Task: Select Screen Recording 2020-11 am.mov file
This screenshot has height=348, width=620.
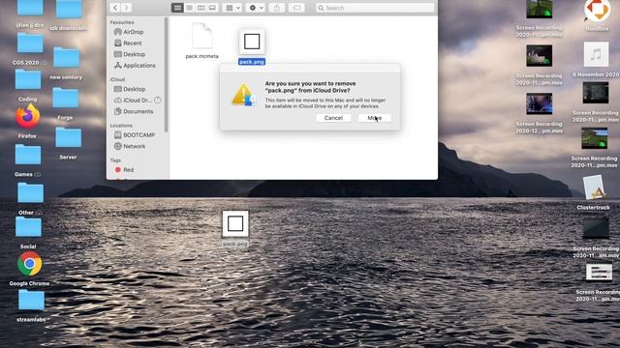Action: 596,239
